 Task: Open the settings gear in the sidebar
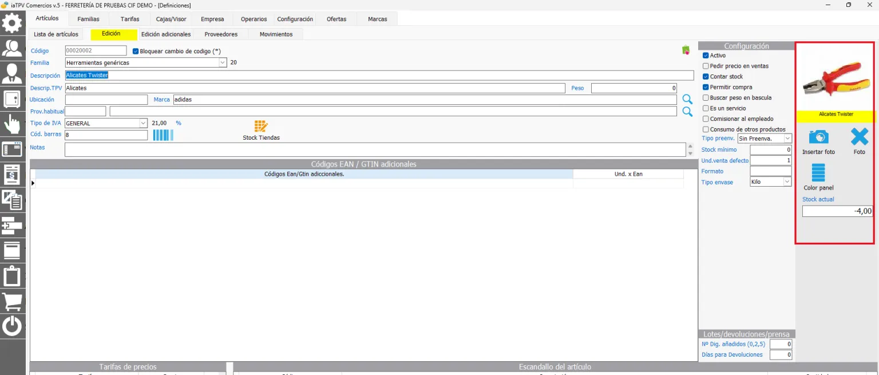(x=13, y=23)
